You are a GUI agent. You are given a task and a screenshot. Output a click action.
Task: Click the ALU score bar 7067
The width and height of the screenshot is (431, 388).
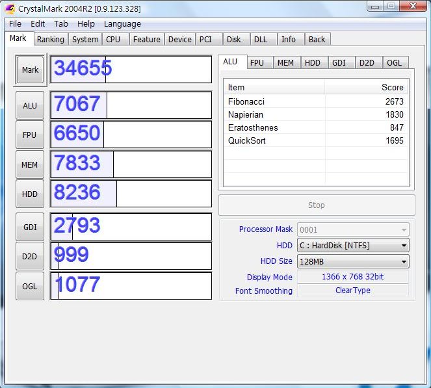pyautogui.click(x=131, y=105)
